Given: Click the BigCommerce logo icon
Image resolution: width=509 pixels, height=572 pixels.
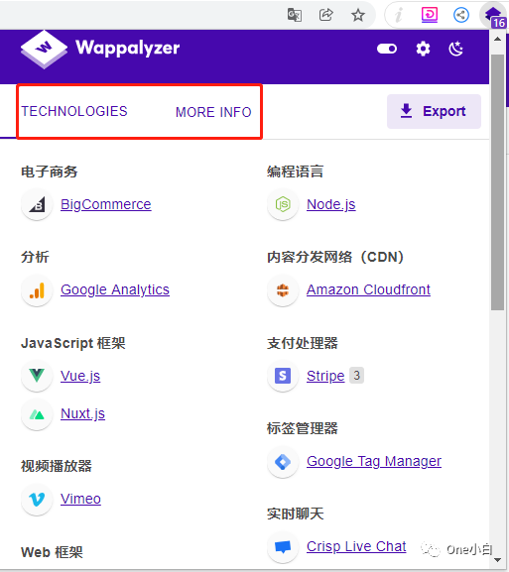Looking at the screenshot, I should [37, 204].
